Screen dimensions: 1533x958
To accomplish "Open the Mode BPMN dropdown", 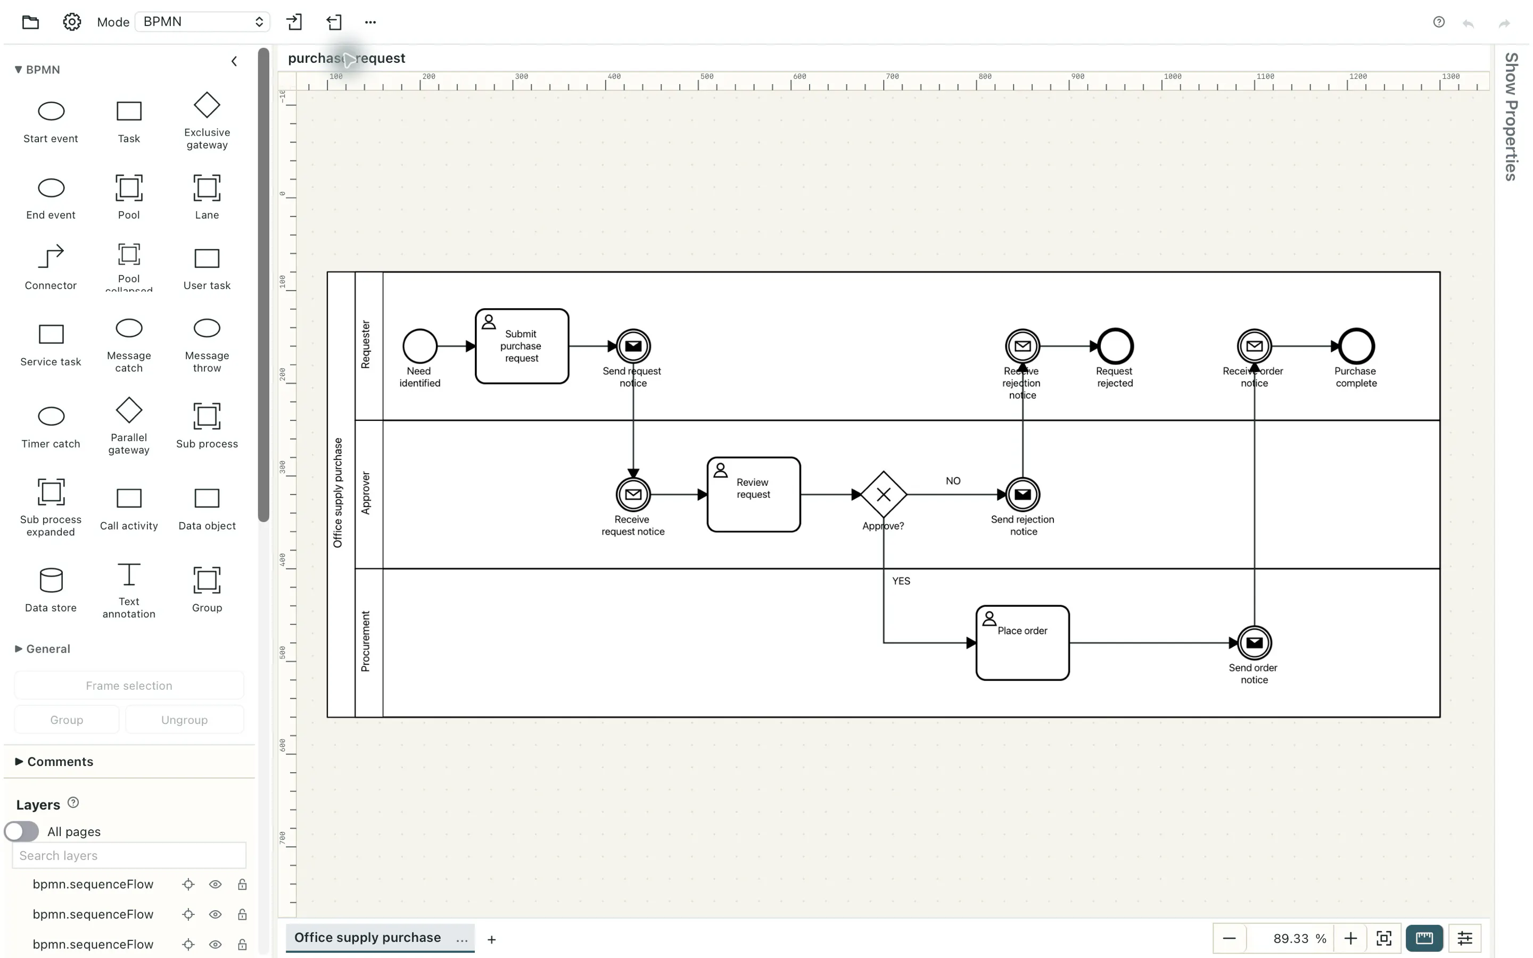I will pos(203,21).
